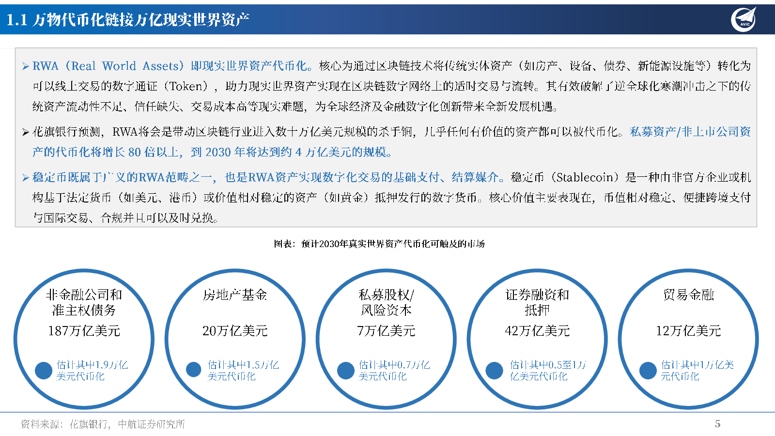775x436 pixels.
Task: Click the source note '资料来源: 花旗银行, 中航证券研究所'
Action: pos(103,424)
